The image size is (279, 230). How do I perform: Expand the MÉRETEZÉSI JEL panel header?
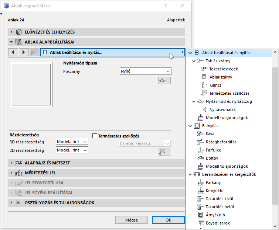[96, 173]
